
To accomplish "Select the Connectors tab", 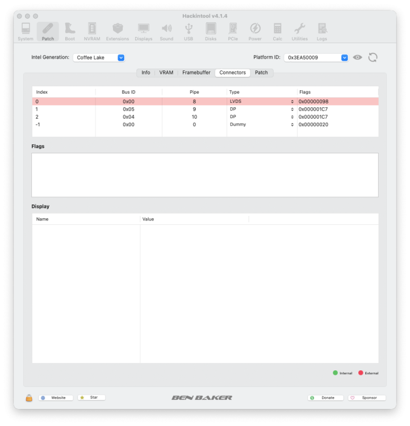I will pyautogui.click(x=233, y=73).
